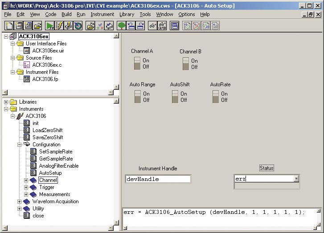Screen dimensions: 324x233
Task: Expand the Trigger class node
Action: [x=26, y=187]
